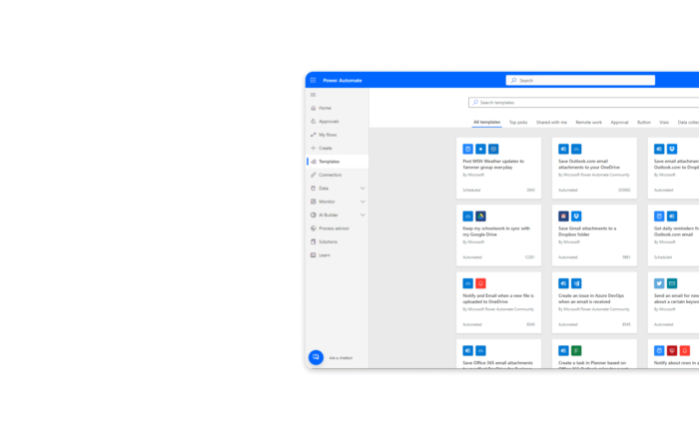Open Keep my schoolwork in sync template title
The height and width of the screenshot is (440, 699).
(496, 231)
